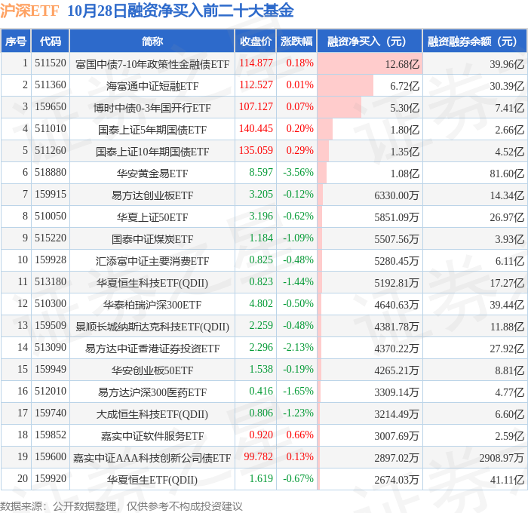Click closing price 107.127
The width and height of the screenshot is (528, 513).
tap(256, 107)
